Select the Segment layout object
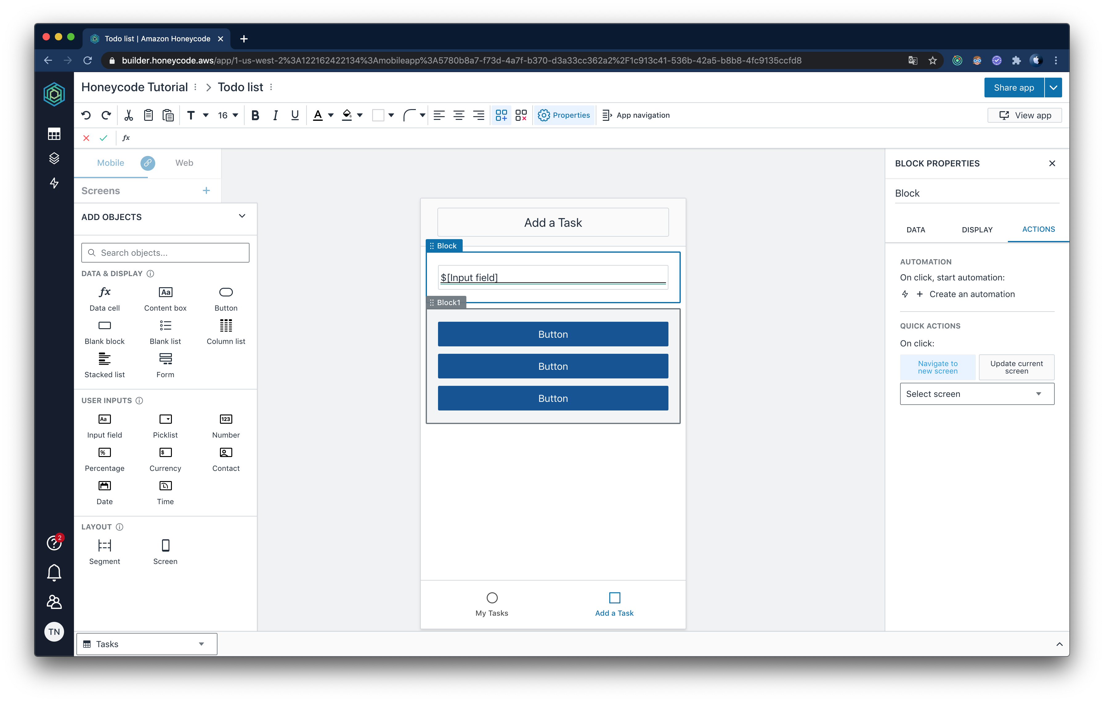 click(x=104, y=552)
